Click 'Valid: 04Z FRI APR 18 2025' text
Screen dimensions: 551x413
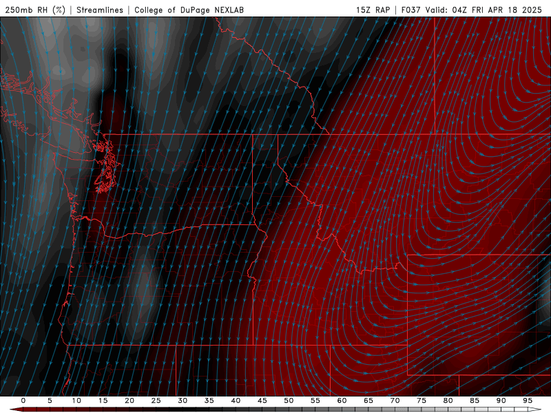coord(484,10)
